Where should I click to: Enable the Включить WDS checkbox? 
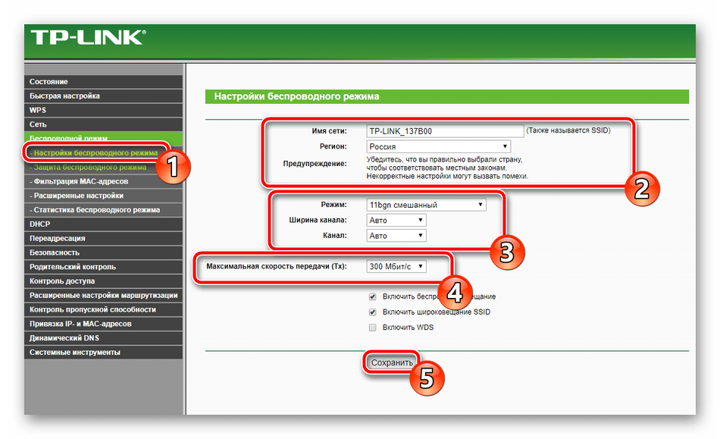tap(372, 328)
